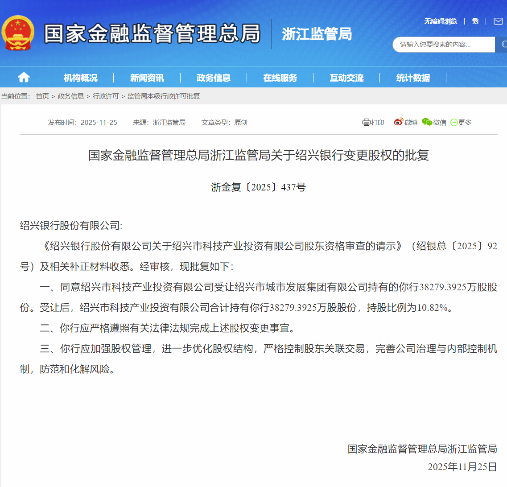Open 行政许可 breadcrumb link
The height and width of the screenshot is (487, 507).
pyautogui.click(x=106, y=96)
